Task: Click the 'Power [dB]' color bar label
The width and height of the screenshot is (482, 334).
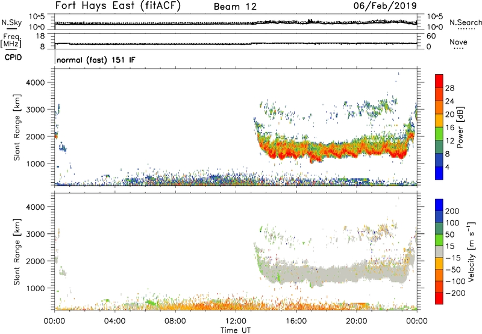Action: click(460, 127)
